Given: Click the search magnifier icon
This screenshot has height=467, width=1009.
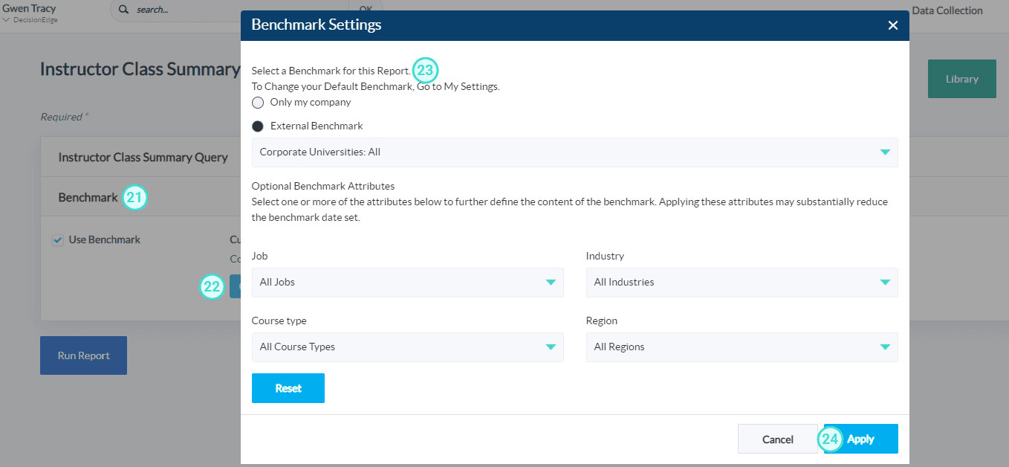Looking at the screenshot, I should (x=123, y=10).
